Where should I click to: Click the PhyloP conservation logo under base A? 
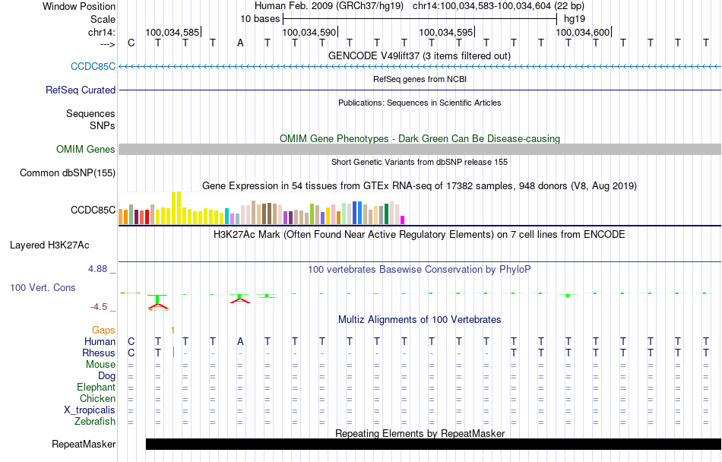click(240, 298)
